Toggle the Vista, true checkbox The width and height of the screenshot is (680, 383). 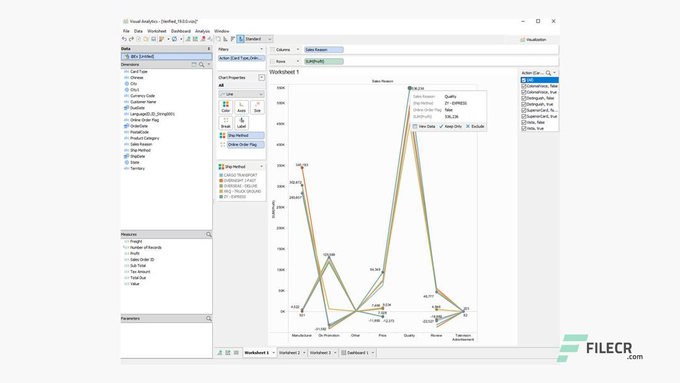tap(524, 128)
